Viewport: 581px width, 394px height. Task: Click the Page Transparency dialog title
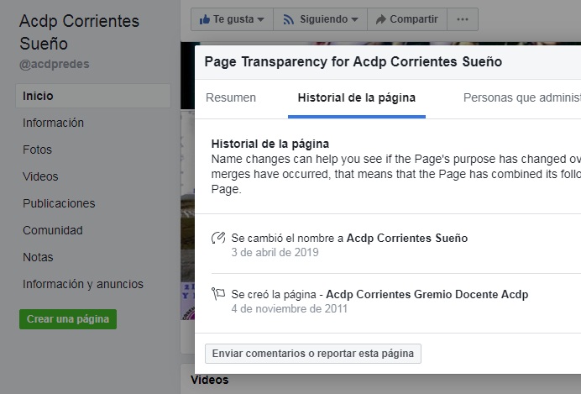tap(353, 61)
